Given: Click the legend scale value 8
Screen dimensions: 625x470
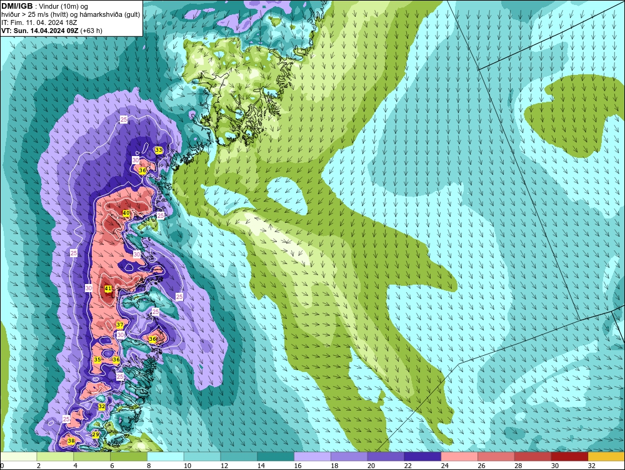Looking at the screenshot, I should click(x=149, y=465).
